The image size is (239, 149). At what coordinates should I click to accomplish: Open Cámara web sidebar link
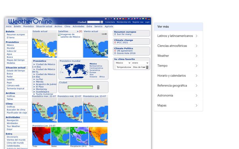[x=13, y=86]
